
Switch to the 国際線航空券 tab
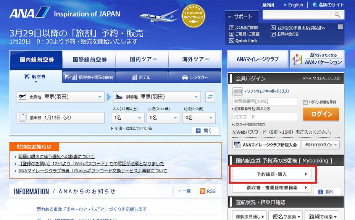[89, 60]
